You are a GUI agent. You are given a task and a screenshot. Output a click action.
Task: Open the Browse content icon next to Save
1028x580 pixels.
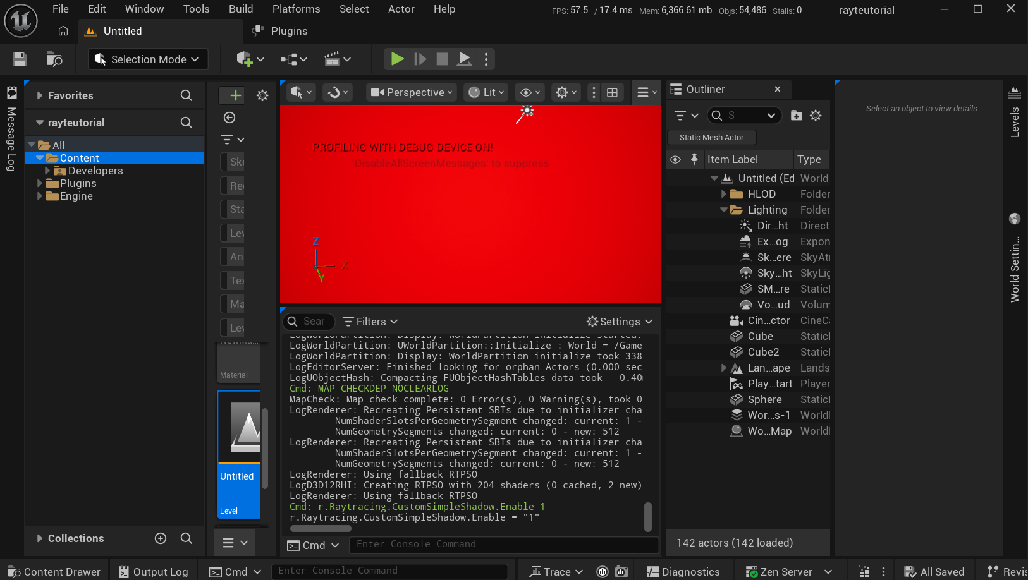pos(54,59)
